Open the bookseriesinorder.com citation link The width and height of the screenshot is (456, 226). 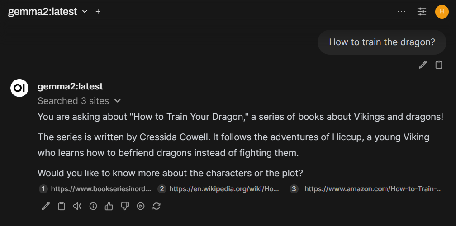[95, 189]
